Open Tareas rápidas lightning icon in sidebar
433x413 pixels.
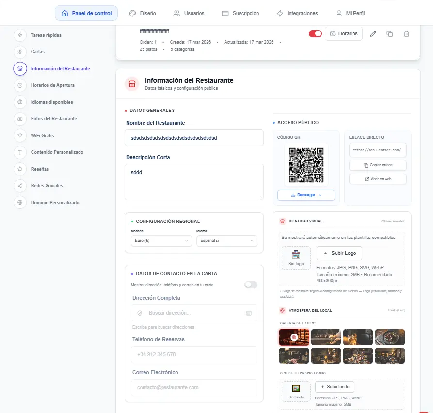tap(20, 35)
